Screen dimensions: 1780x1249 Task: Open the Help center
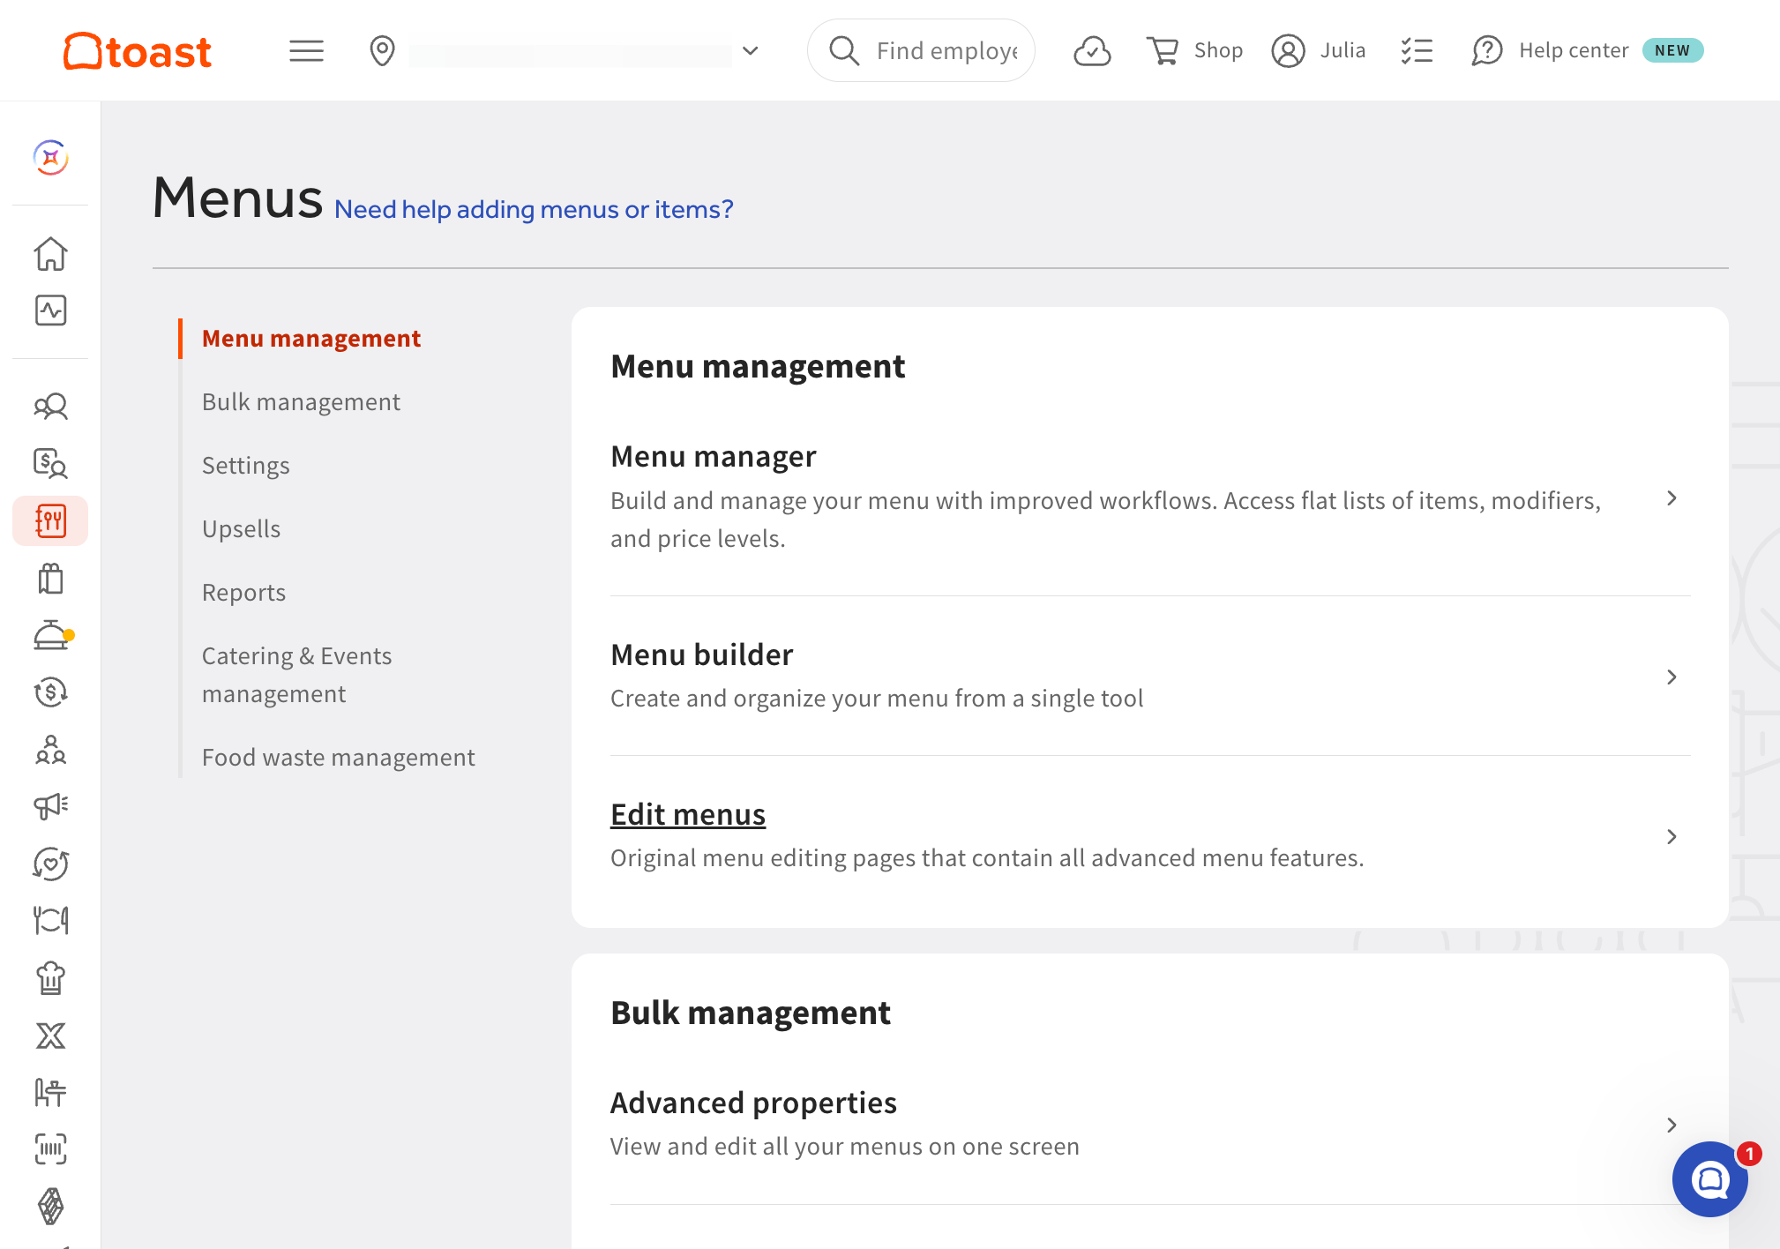1550,51
